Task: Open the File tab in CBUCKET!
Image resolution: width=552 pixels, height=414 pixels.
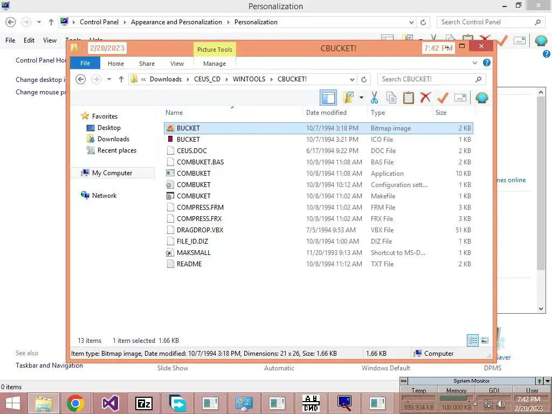Action: click(85, 63)
